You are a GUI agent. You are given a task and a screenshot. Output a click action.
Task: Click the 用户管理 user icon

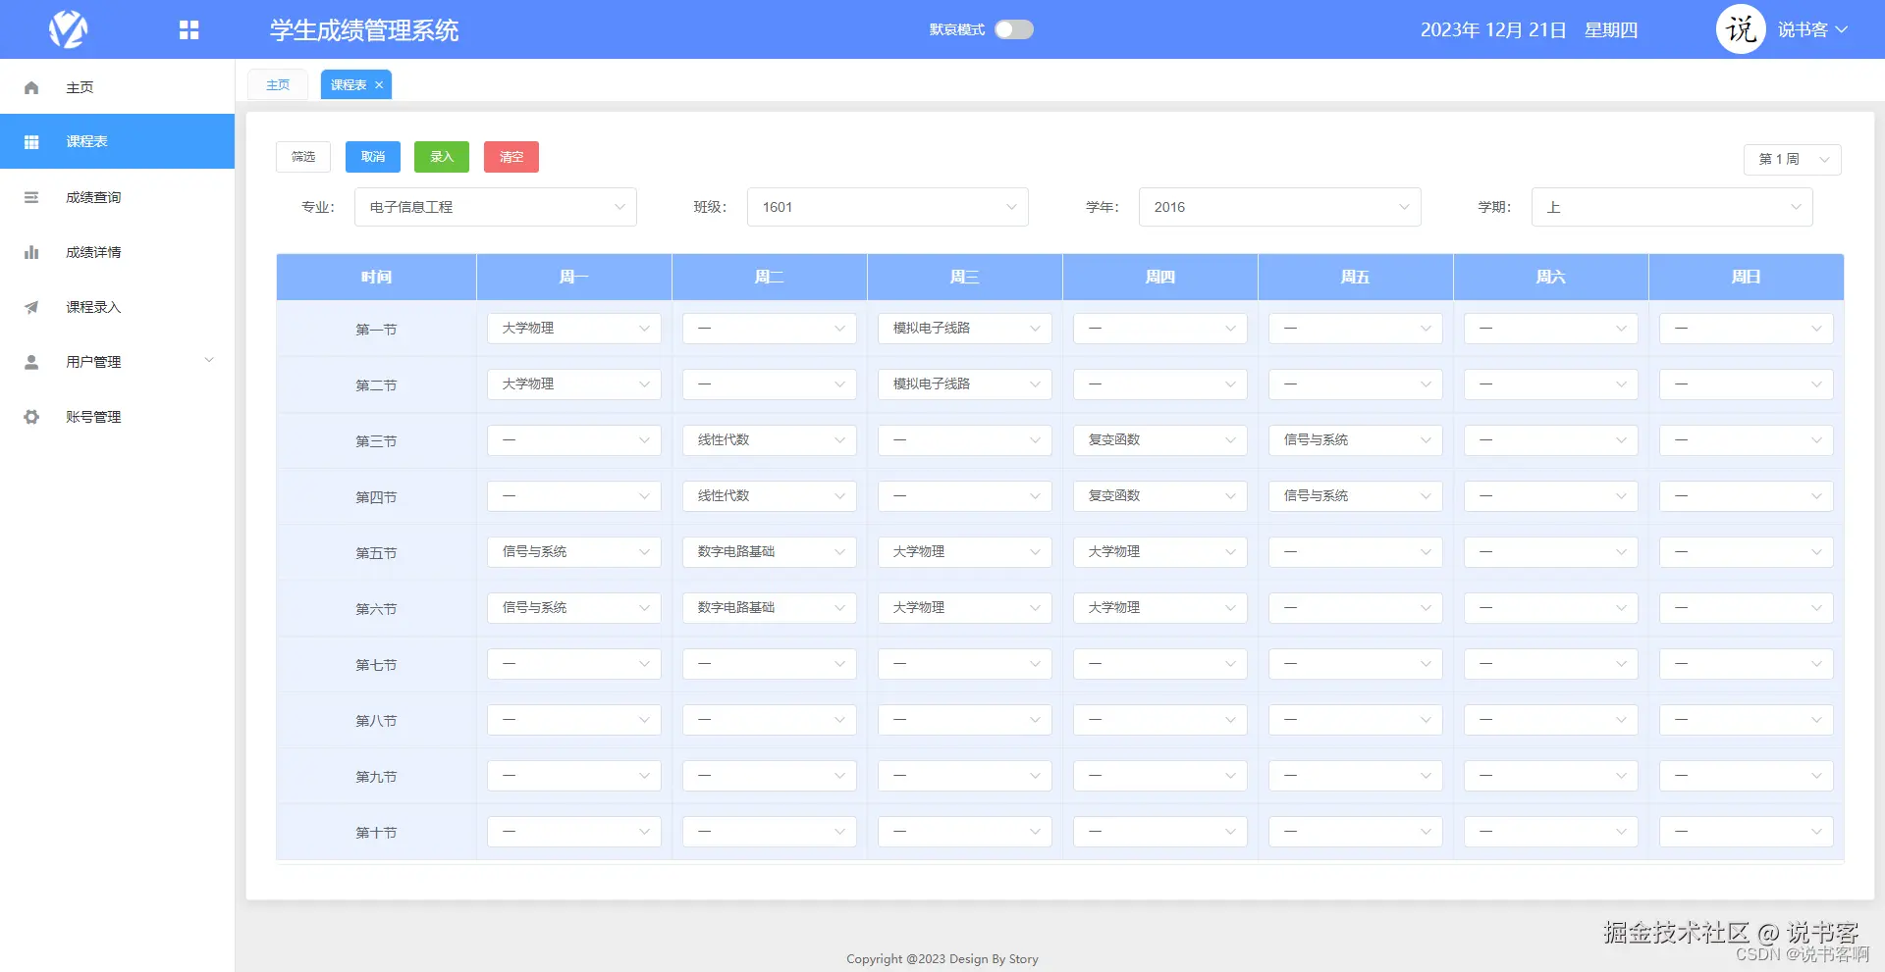pyautogui.click(x=30, y=361)
